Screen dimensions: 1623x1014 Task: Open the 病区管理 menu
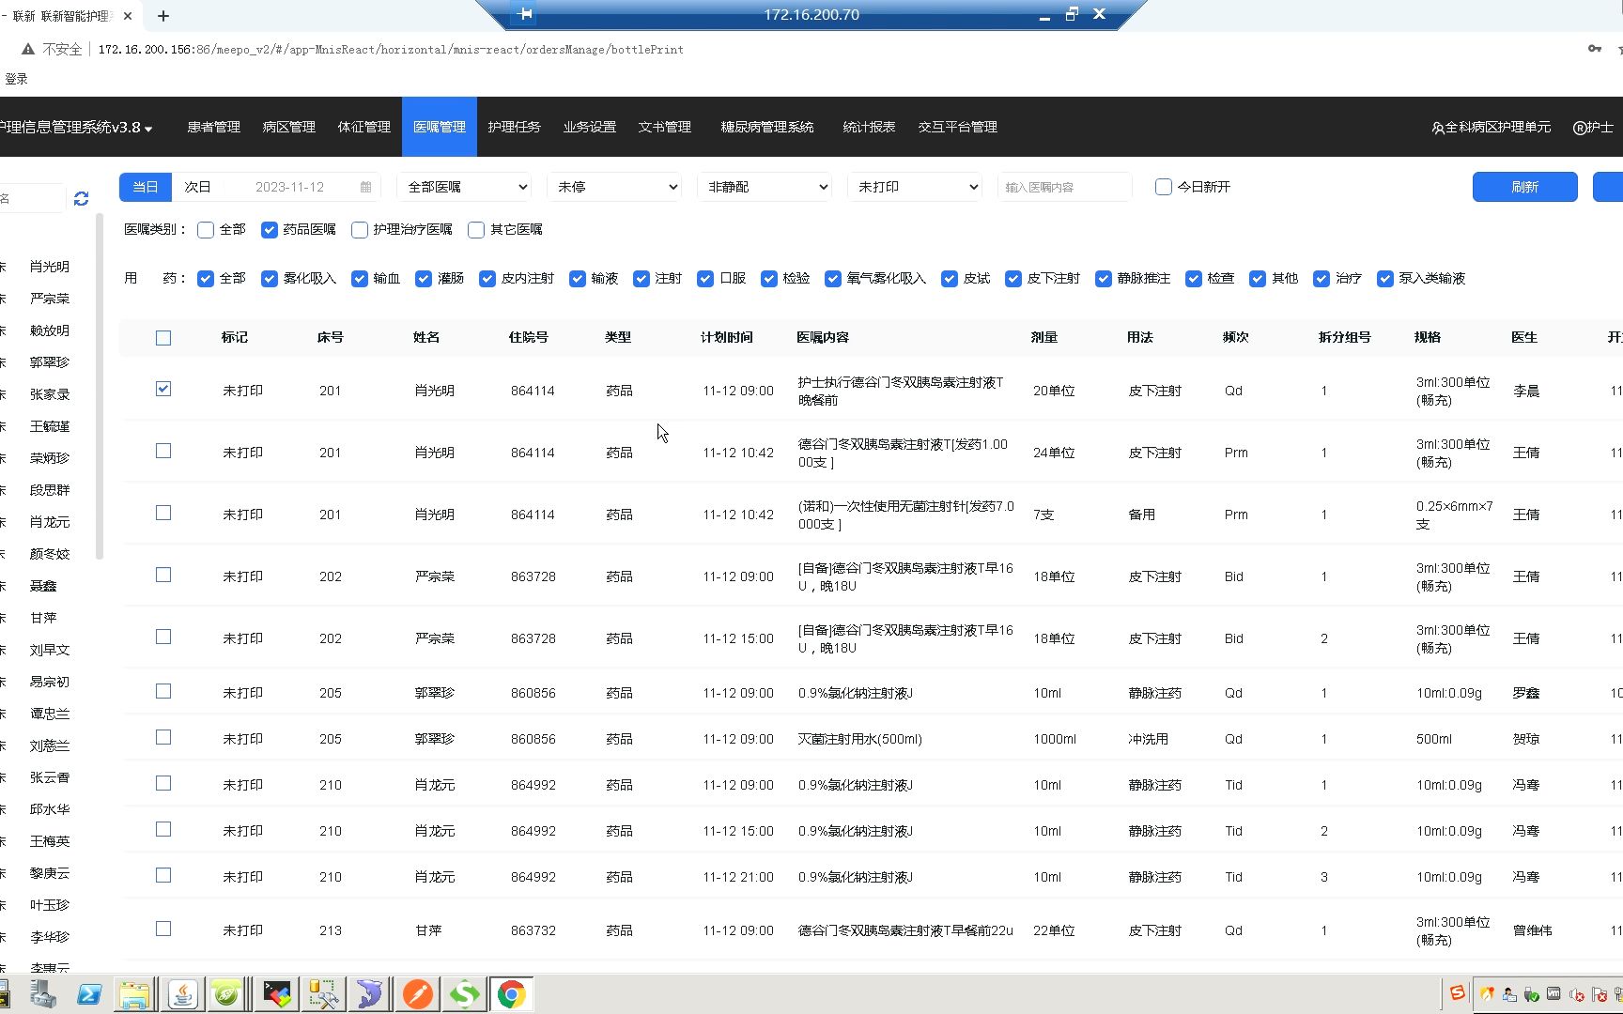point(289,127)
